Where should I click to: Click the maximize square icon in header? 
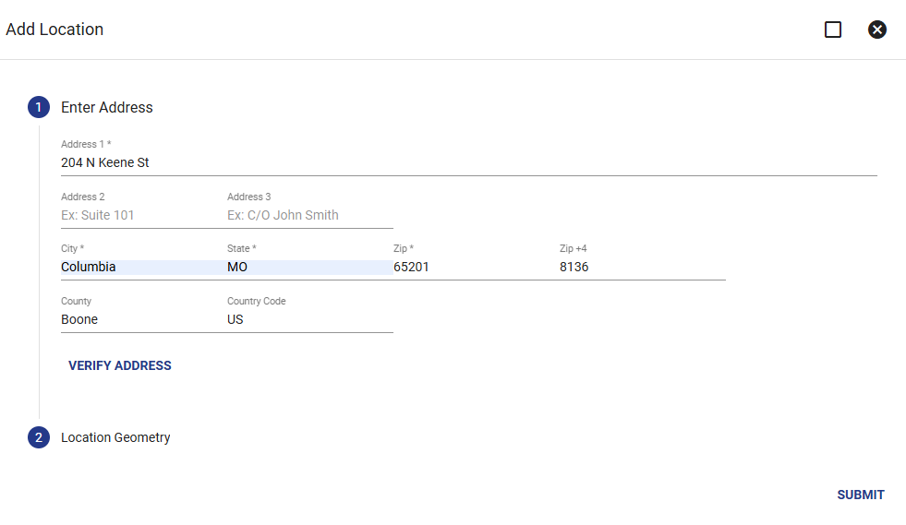pos(833,30)
